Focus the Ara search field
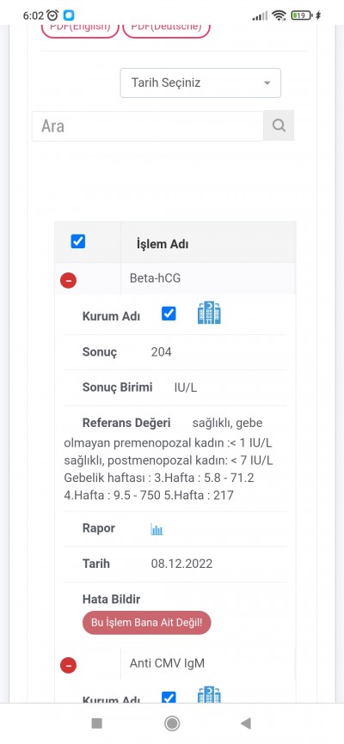Viewport: 344px width, 744px height. pyautogui.click(x=147, y=125)
